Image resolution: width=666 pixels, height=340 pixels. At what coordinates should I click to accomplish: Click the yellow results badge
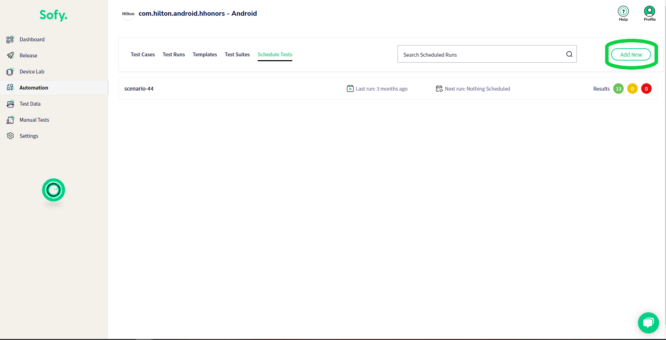632,88
